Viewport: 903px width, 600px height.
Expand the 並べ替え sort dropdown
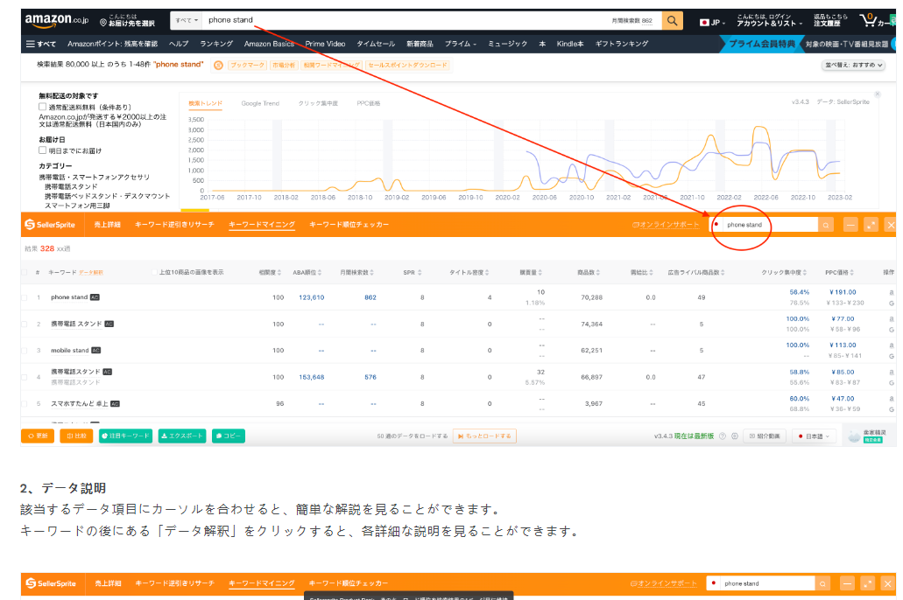coord(852,65)
